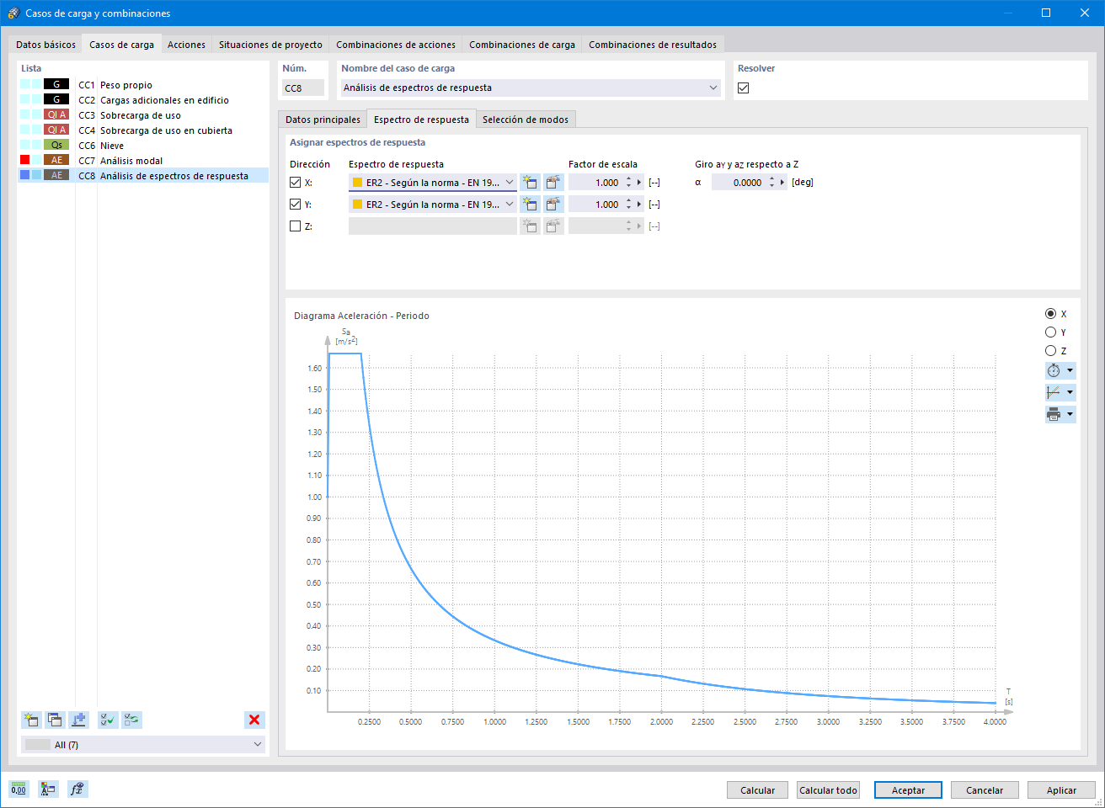
Task: Click the yellow swatch of Y spectrum ER2
Action: coord(358,205)
